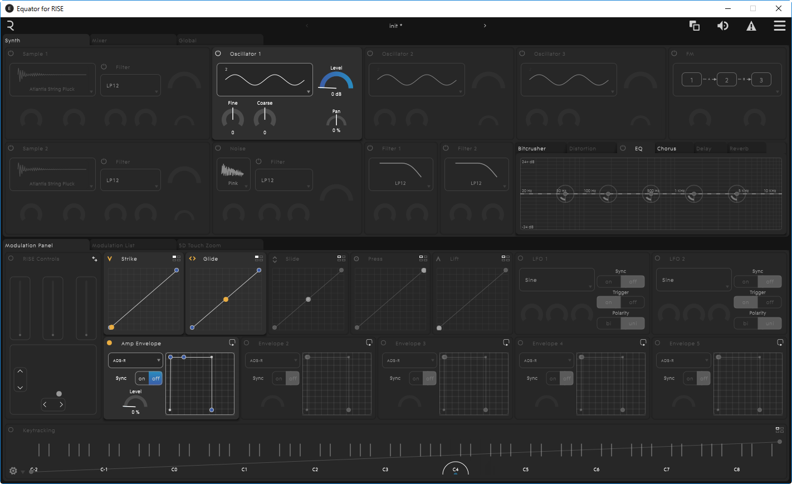Enable Noise section power button
Viewport: 792px width, 484px height.
[218, 148]
